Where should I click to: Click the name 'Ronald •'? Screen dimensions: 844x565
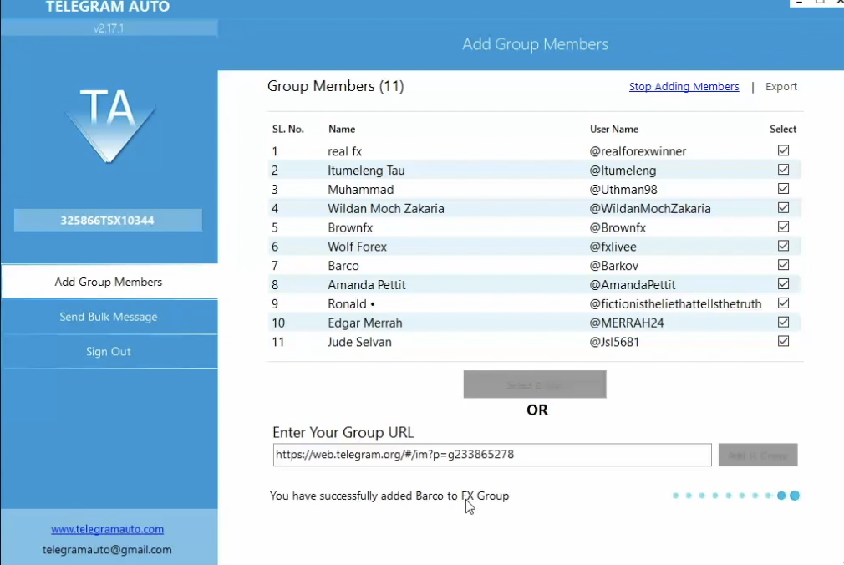pyautogui.click(x=351, y=303)
